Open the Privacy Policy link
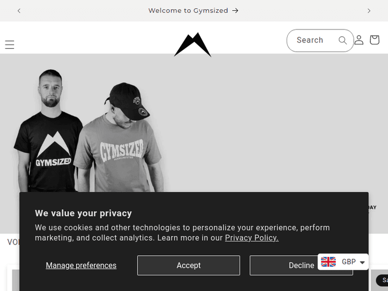 (251, 238)
